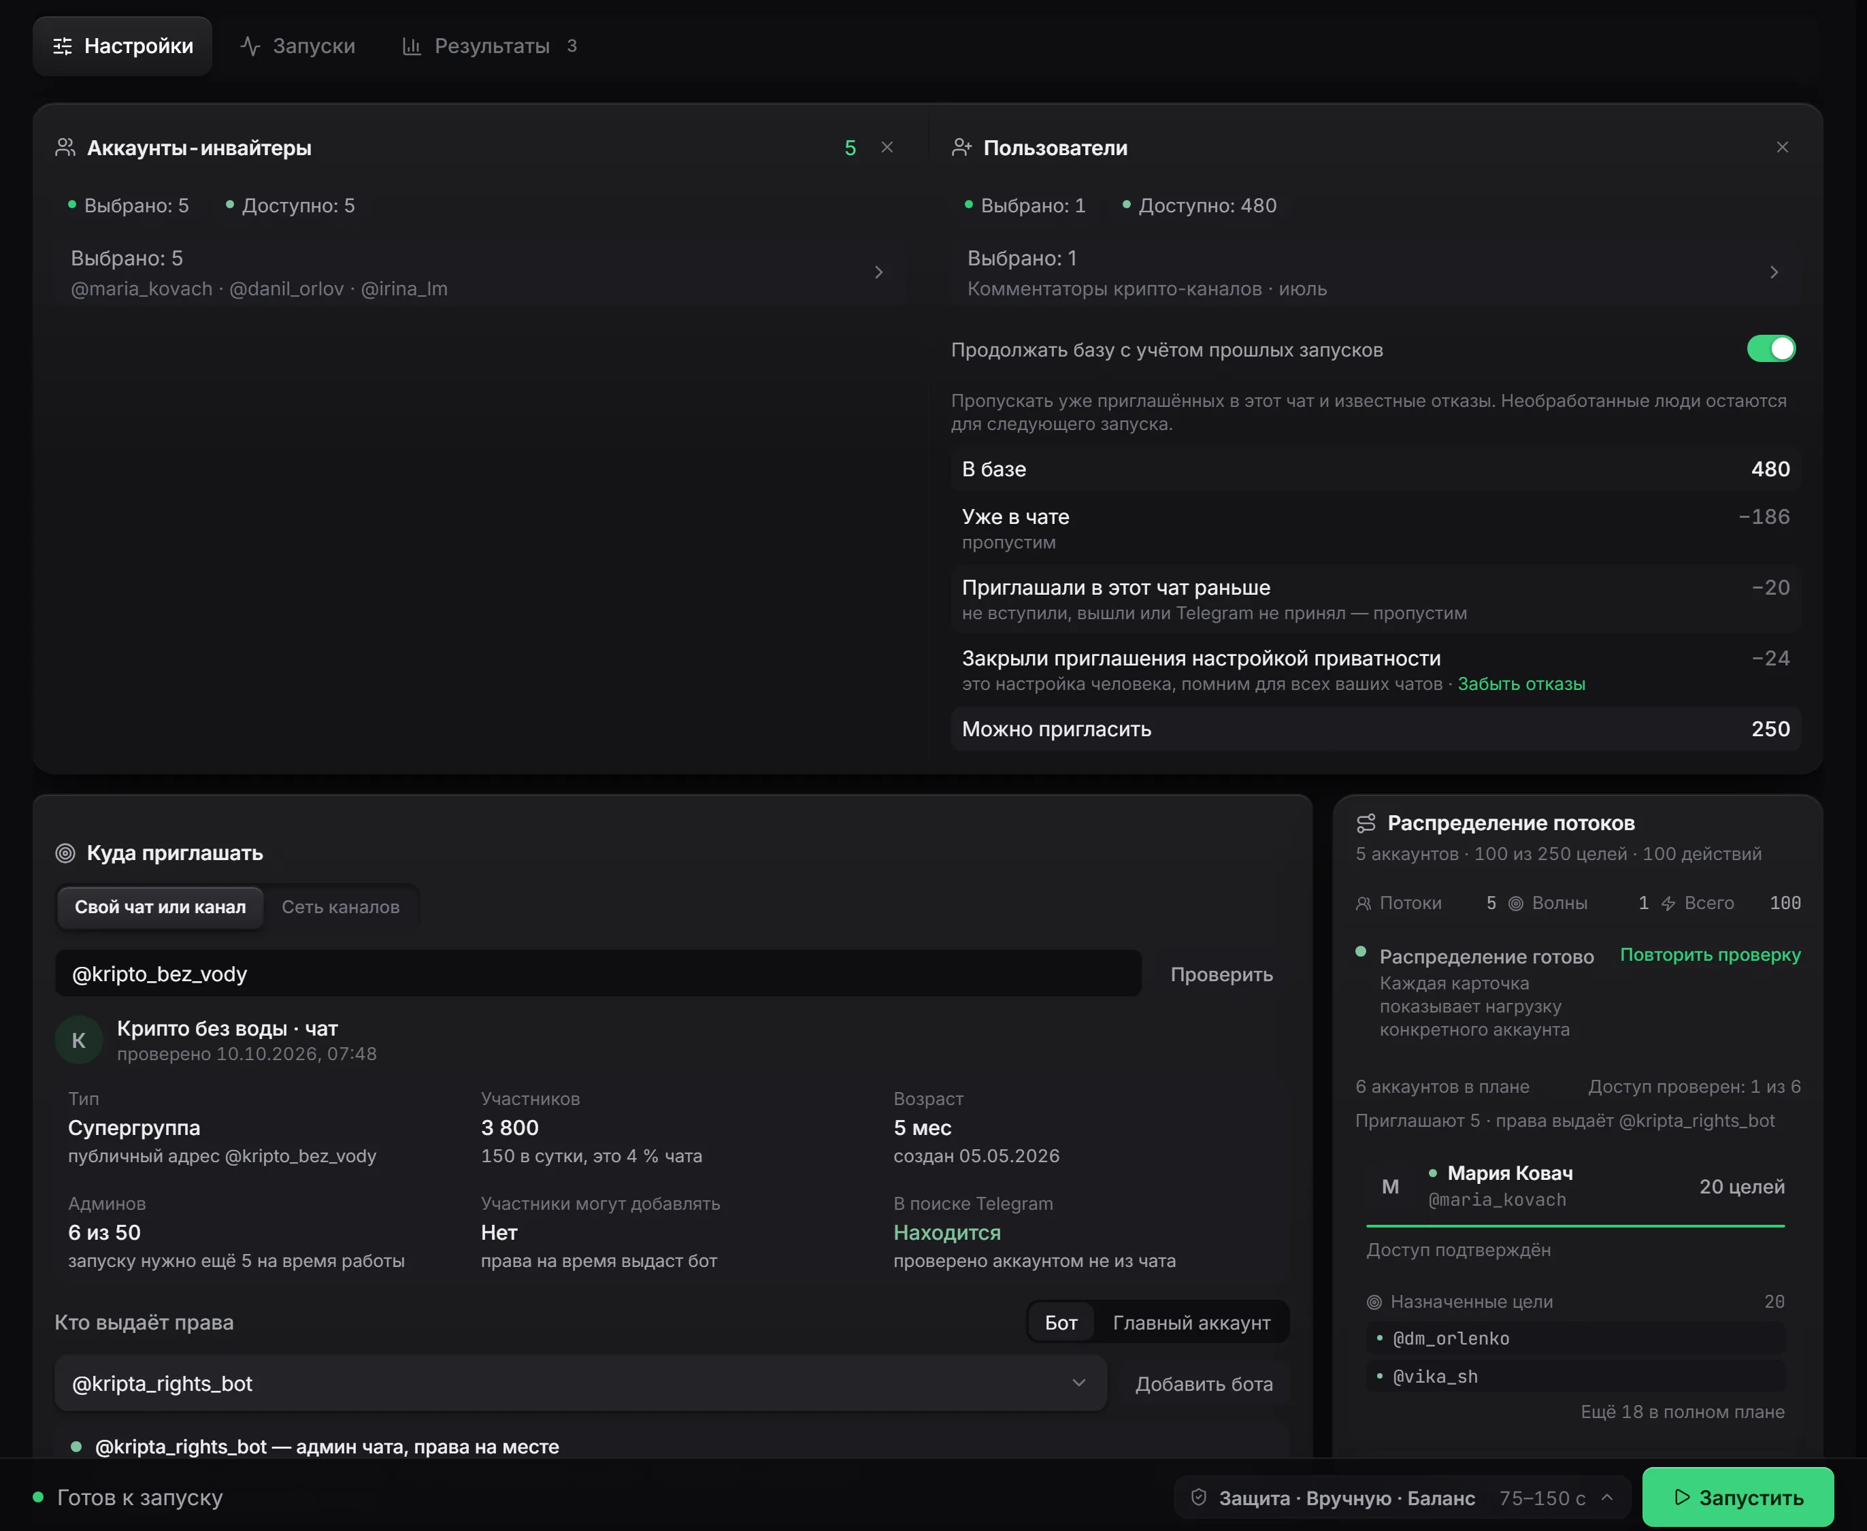The image size is (1867, 1531).
Task: Click the @kripto_bez_vody input field
Action: pos(598,974)
